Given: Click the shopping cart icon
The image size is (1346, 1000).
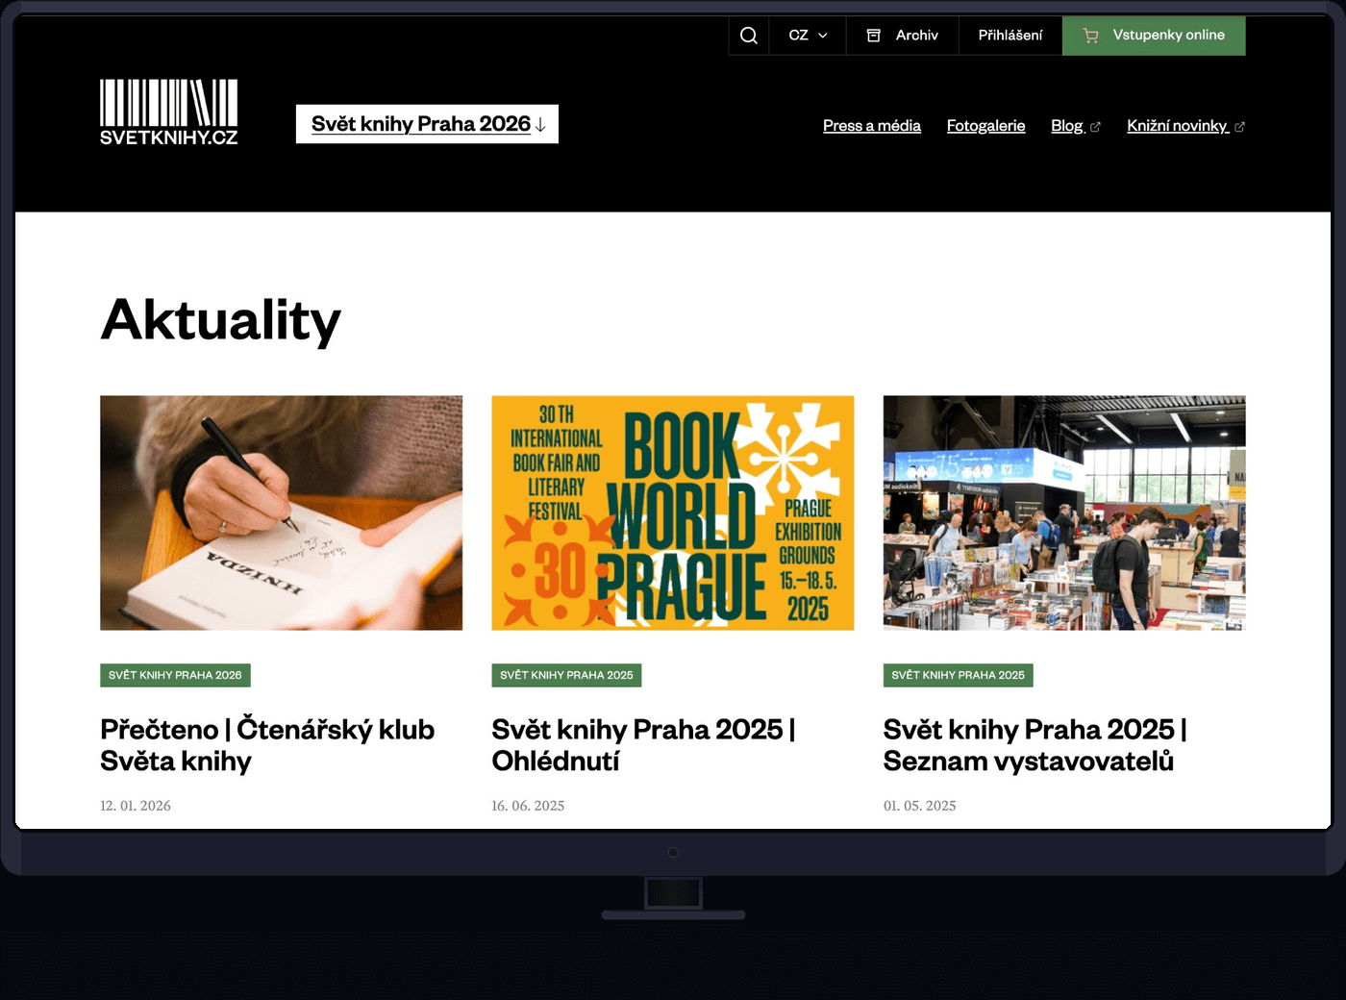Looking at the screenshot, I should pos(1090,36).
